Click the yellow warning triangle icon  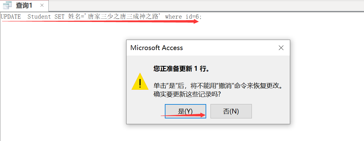pyautogui.click(x=140, y=81)
